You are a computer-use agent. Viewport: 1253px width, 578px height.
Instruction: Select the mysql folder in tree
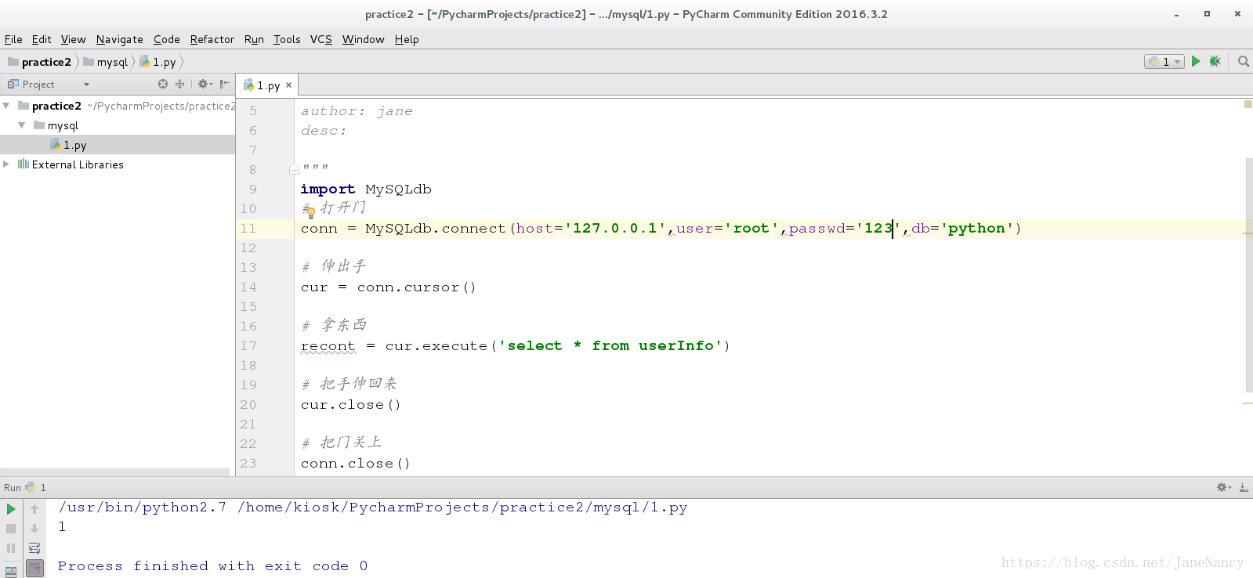[x=63, y=125]
